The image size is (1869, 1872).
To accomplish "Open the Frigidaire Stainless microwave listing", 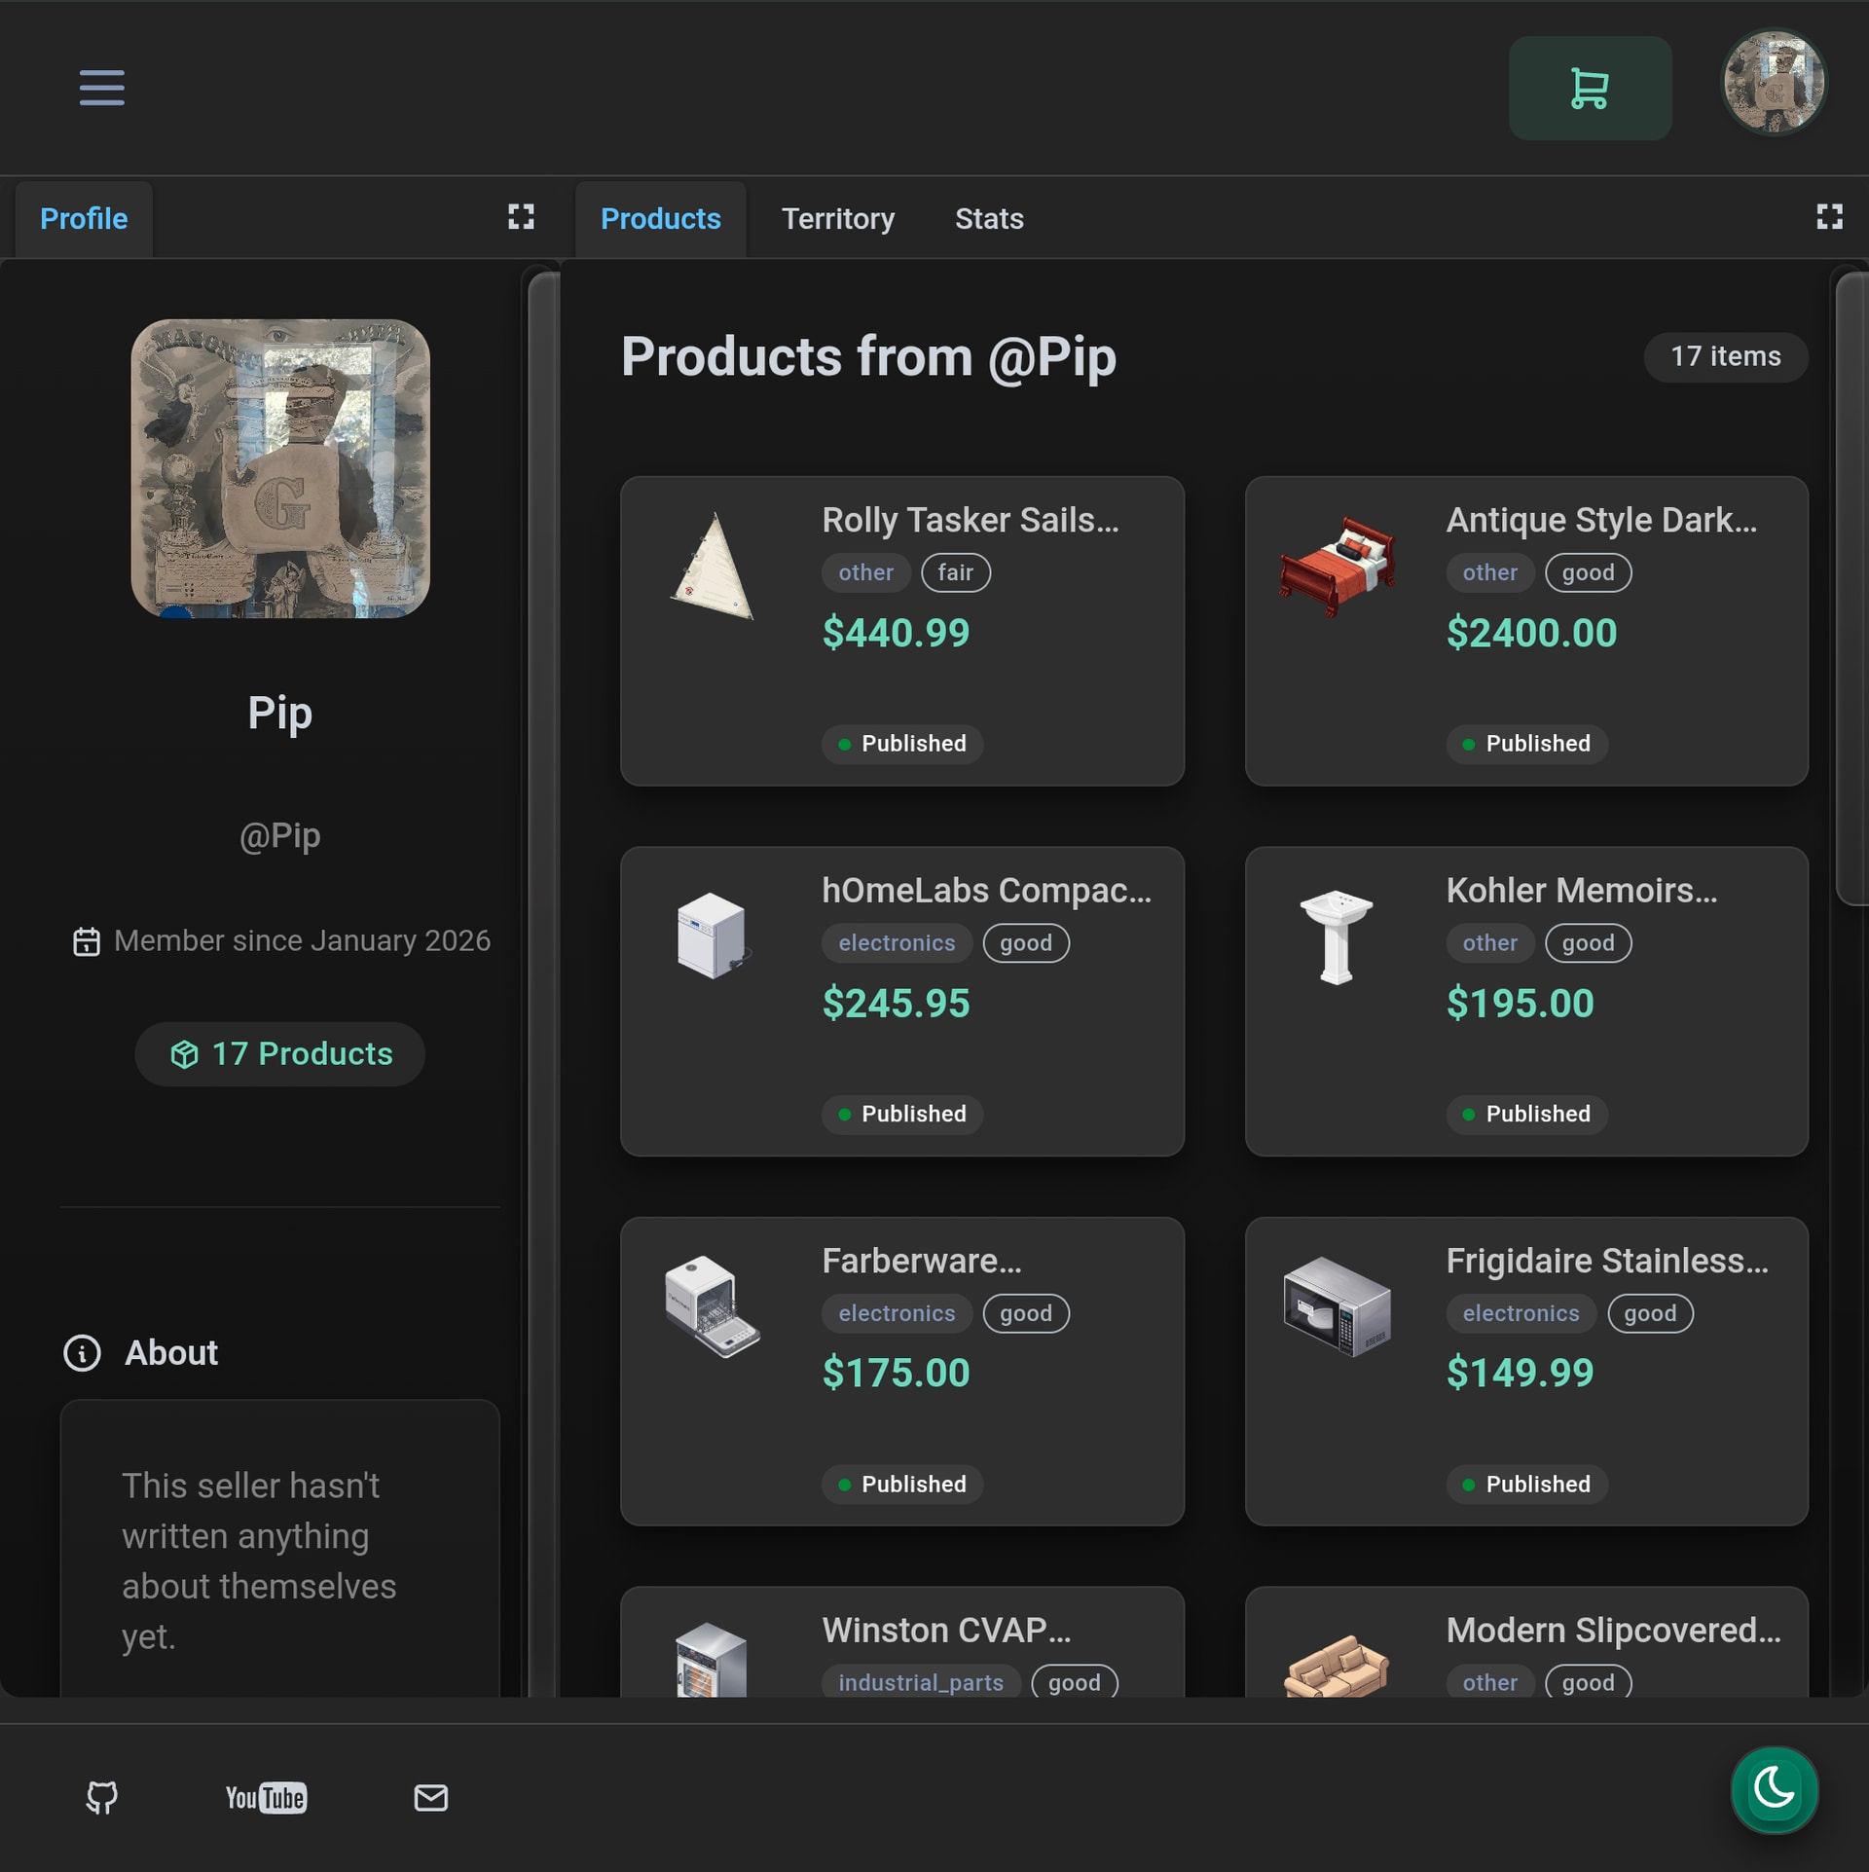I will pos(1606,1261).
